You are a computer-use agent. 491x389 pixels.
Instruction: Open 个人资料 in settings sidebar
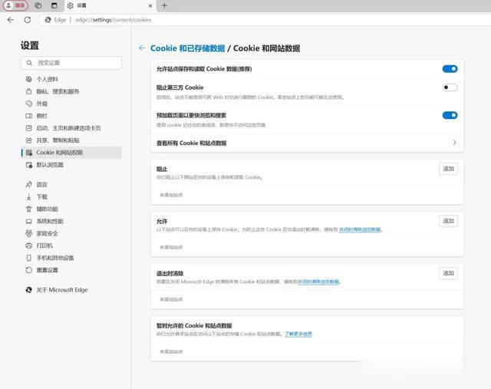tap(71, 79)
